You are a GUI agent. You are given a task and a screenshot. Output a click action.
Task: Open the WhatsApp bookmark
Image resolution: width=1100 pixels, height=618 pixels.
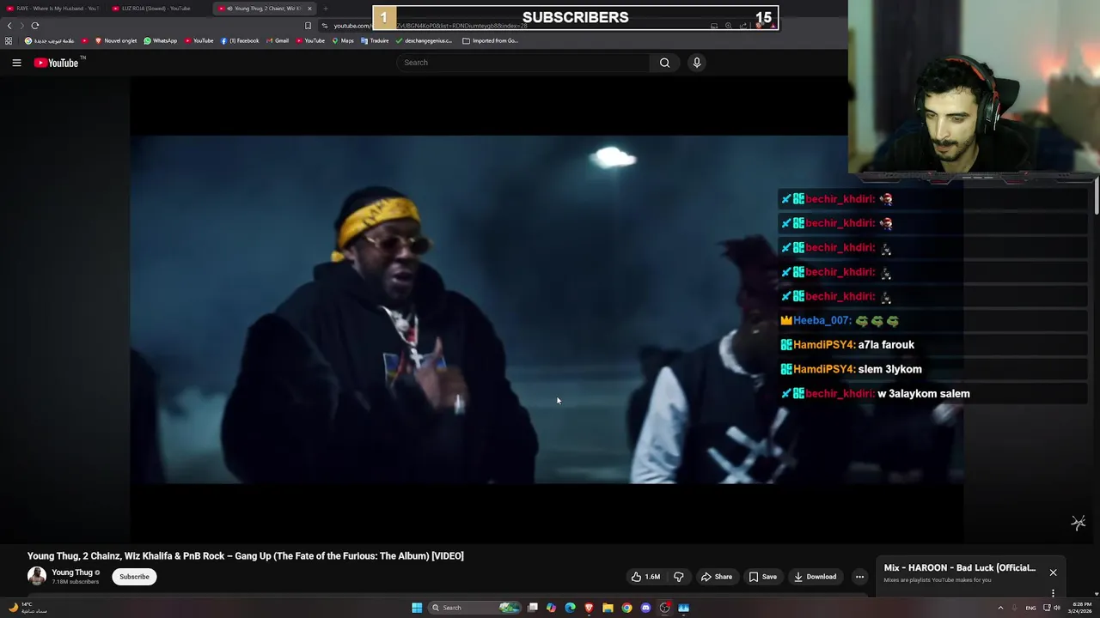[x=160, y=40]
